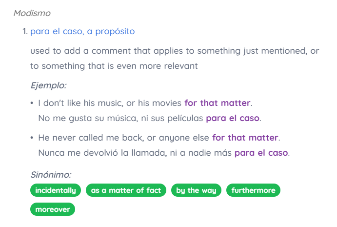The width and height of the screenshot is (337, 227).
Task: Click the "incidentally" synonym tag
Action: point(56,190)
